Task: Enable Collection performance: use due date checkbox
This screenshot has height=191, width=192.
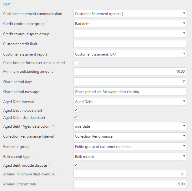Action: [x=76, y=63]
